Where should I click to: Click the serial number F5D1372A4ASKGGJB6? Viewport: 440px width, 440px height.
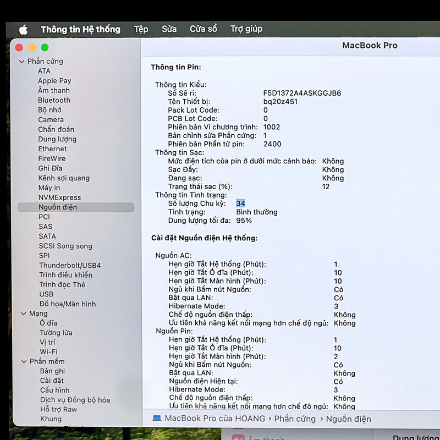click(302, 93)
